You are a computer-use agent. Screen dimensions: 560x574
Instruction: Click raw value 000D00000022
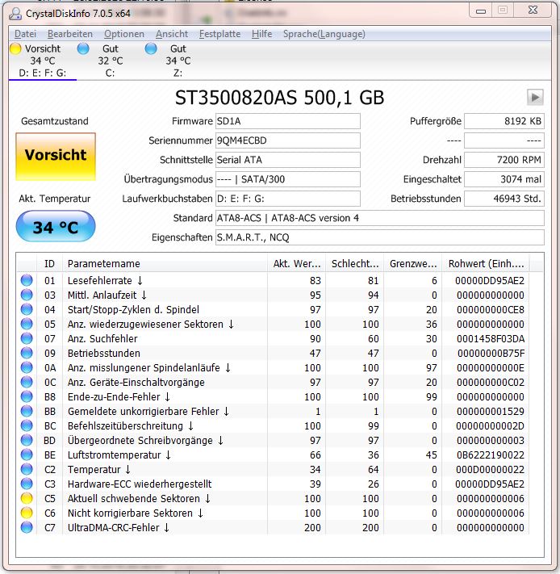490,469
